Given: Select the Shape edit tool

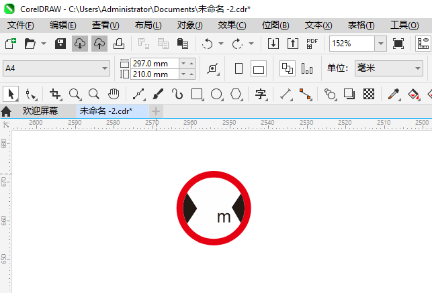Looking at the screenshot, I should [x=31, y=94].
